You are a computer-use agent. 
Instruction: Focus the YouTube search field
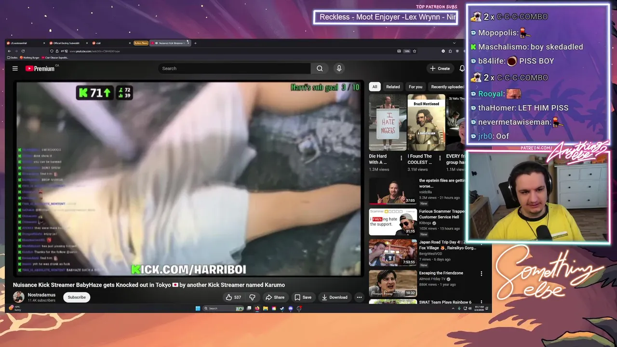[234, 68]
